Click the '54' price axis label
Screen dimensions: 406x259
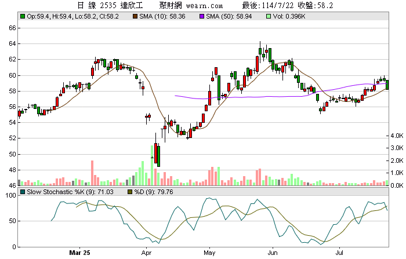pyautogui.click(x=12, y=122)
